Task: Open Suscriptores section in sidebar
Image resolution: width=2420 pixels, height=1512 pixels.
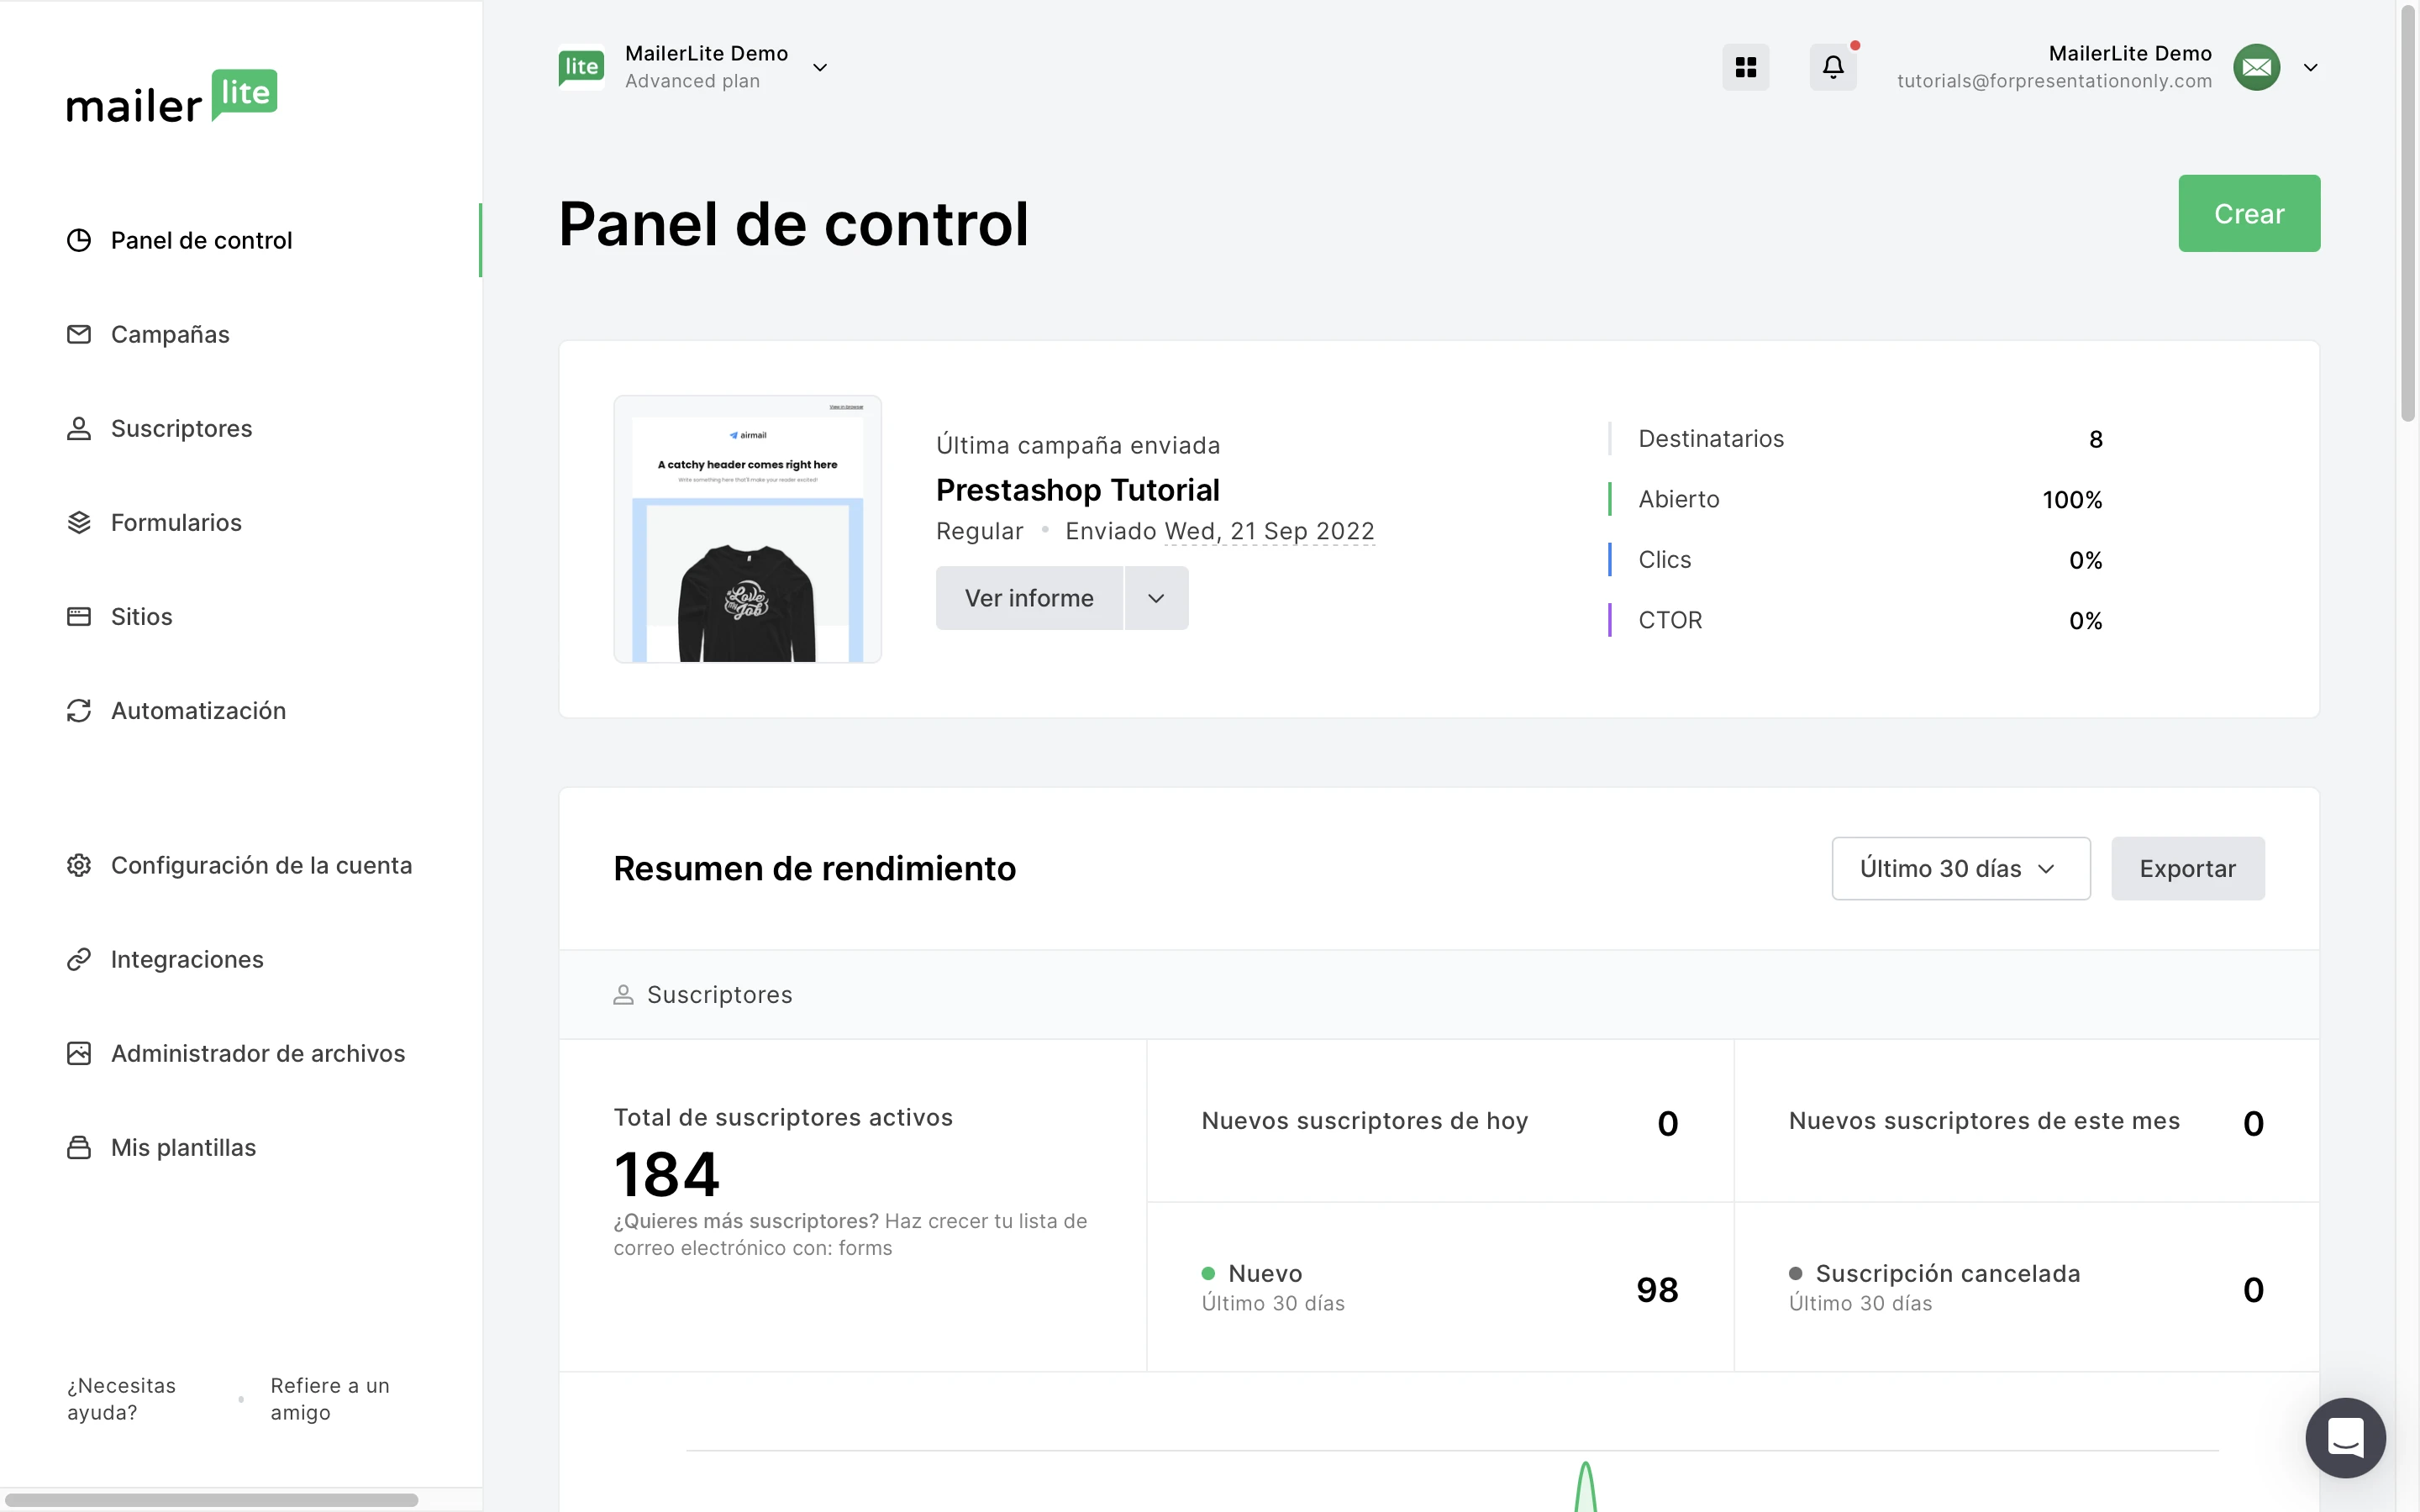Action: [x=181, y=429]
